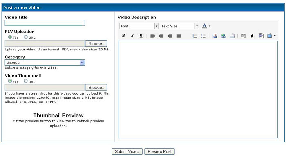Click the Submit Video button
The width and height of the screenshot is (286, 156).
127,151
